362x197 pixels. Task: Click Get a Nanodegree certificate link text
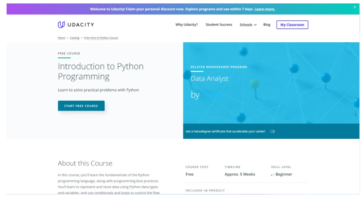click(225, 131)
